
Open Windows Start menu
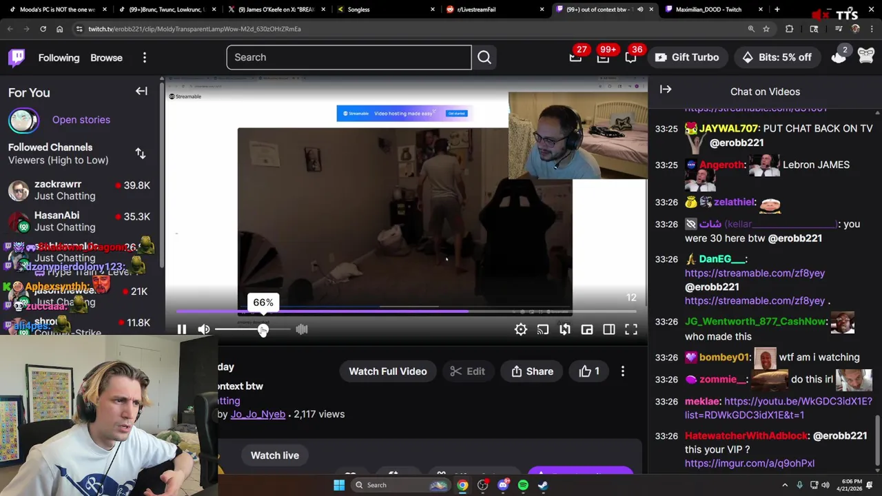pos(339,485)
